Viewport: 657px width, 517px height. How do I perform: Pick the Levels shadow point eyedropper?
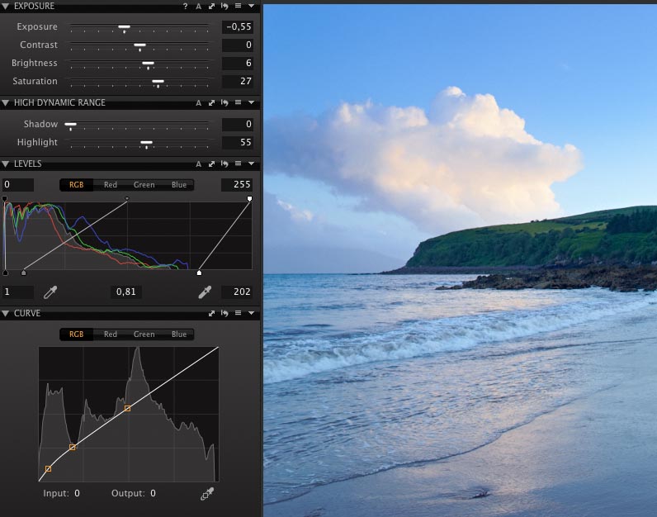(50, 292)
